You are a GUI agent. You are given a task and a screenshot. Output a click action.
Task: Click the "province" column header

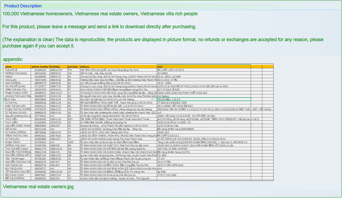click(73, 67)
